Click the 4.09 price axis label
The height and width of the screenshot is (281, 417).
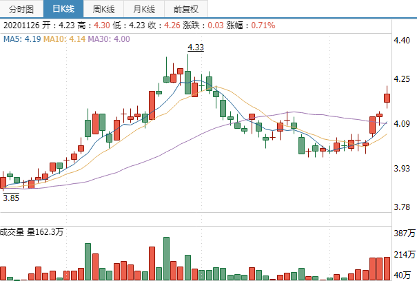[402, 123]
